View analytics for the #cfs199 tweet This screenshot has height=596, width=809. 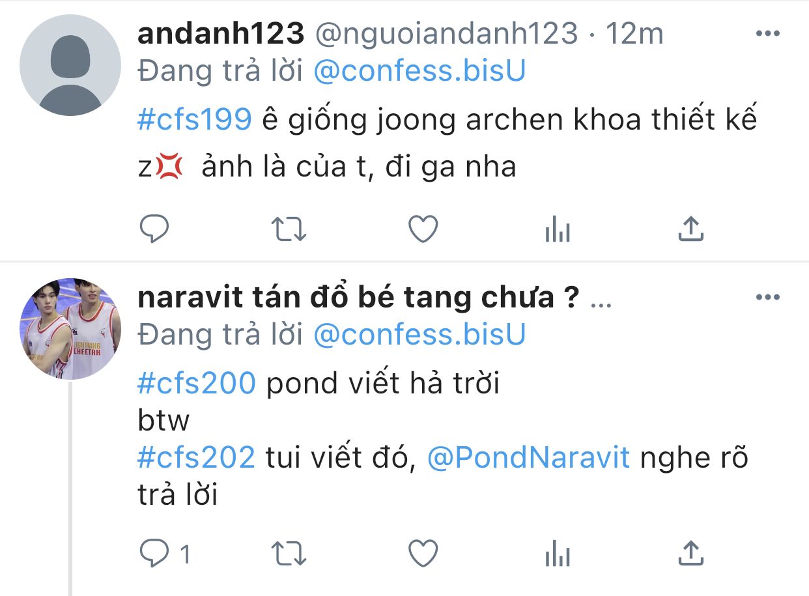click(557, 229)
